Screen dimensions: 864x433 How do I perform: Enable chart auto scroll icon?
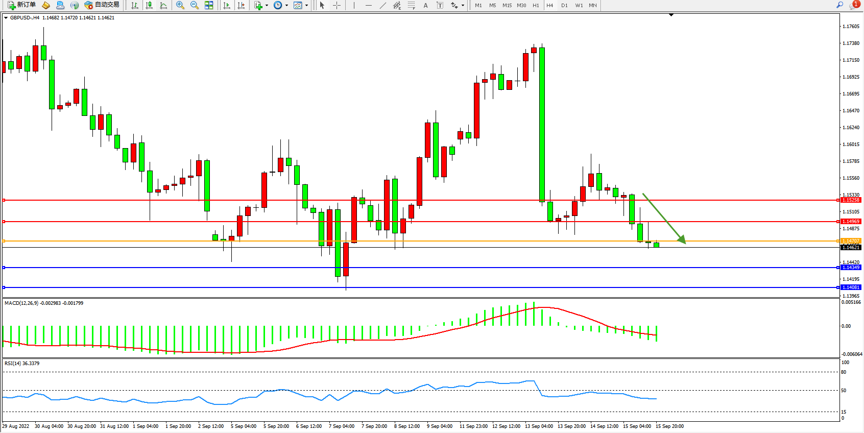[x=227, y=5]
